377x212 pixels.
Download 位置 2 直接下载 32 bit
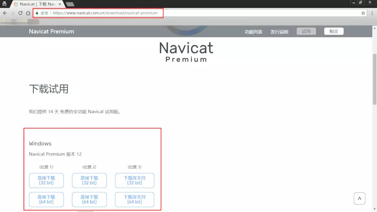[x=89, y=180]
